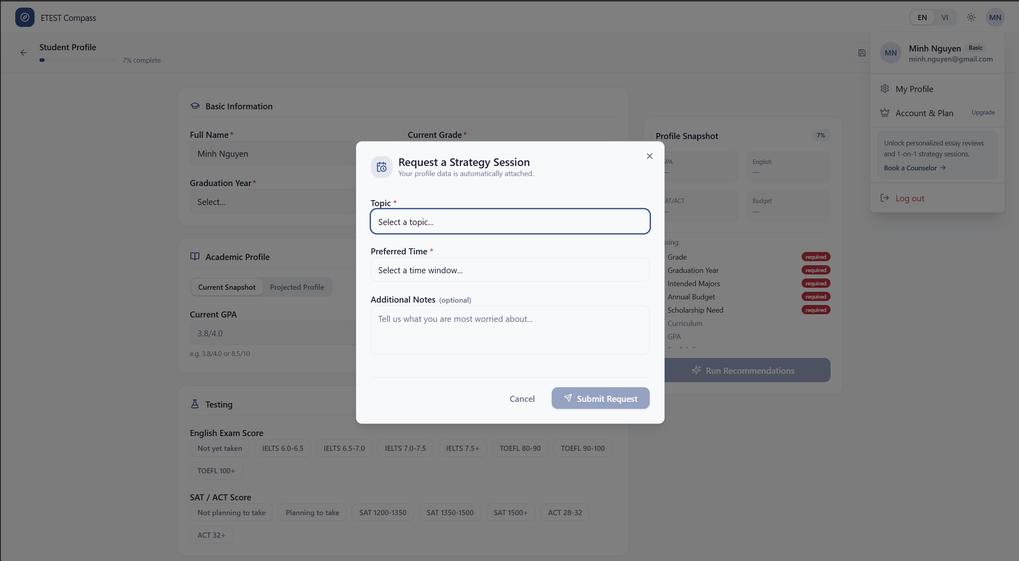Select the IELTS 7.0-7.5 score chip
This screenshot has height=561, width=1019.
point(405,448)
